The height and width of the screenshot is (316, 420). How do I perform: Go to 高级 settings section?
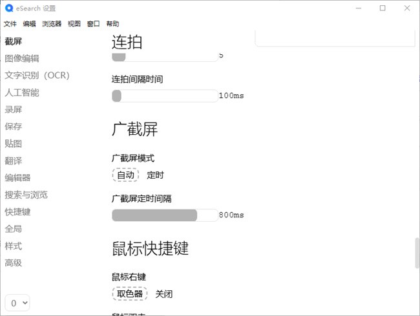click(14, 262)
